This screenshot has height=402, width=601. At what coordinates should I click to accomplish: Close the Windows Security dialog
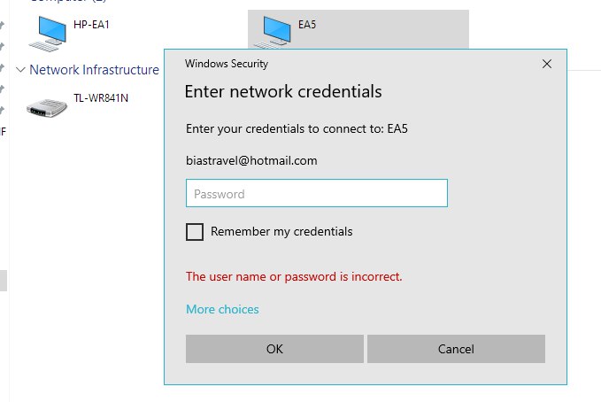coord(547,64)
